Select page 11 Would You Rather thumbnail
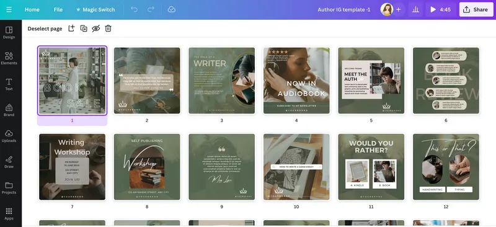The image size is (496, 227). click(371, 167)
